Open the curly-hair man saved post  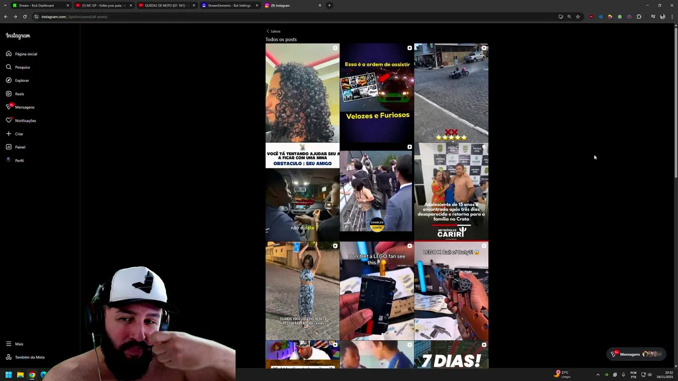click(302, 93)
